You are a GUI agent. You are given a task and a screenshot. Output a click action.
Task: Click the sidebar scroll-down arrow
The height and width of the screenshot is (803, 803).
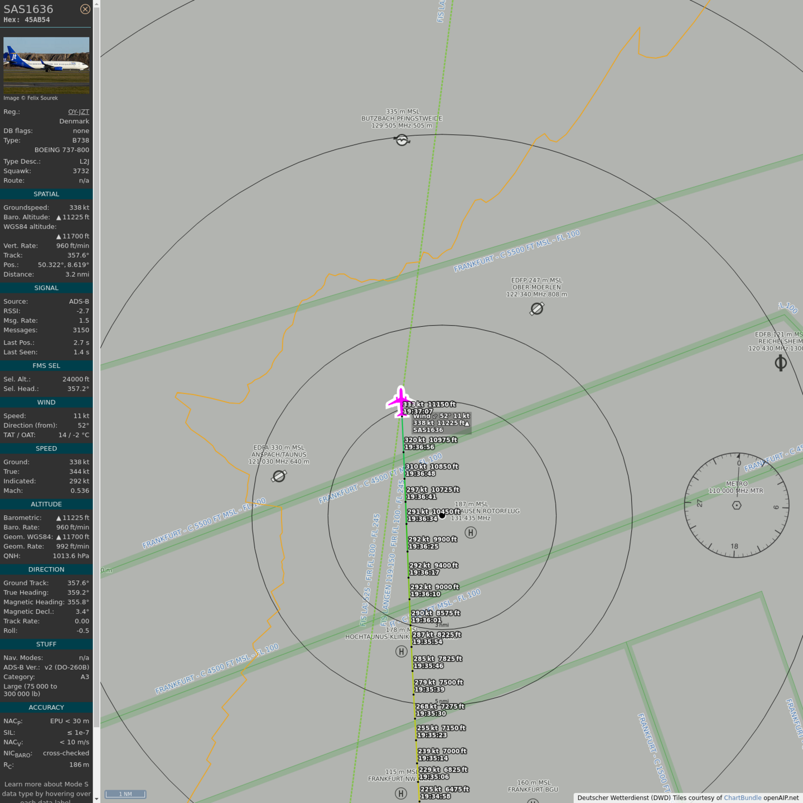coord(96,799)
